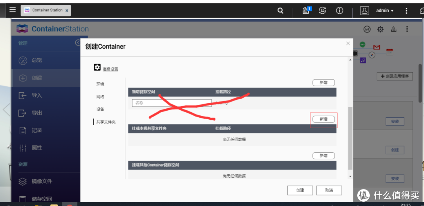
Task: Click 新增 above 挂载其他Container储存空间 table
Action: [323, 156]
